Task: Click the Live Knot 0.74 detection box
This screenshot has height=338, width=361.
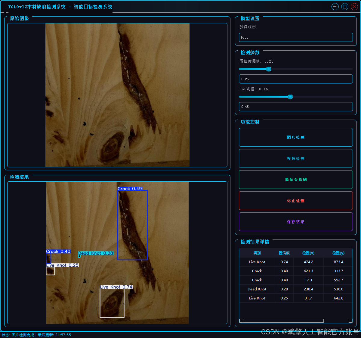Action: pos(112,303)
